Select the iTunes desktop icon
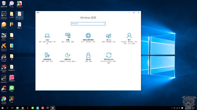This screenshot has height=110, width=197. (x=12, y=4)
